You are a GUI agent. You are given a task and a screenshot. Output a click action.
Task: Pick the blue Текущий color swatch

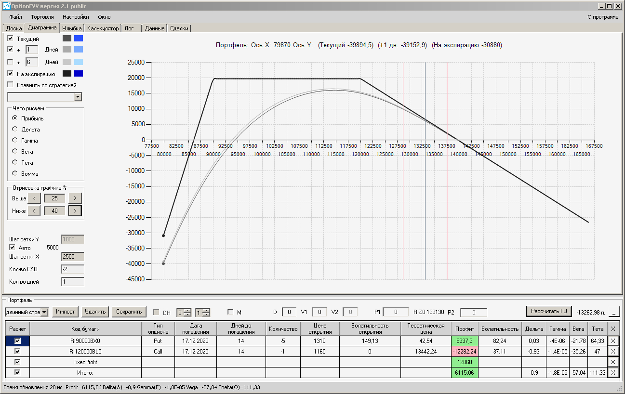79,39
